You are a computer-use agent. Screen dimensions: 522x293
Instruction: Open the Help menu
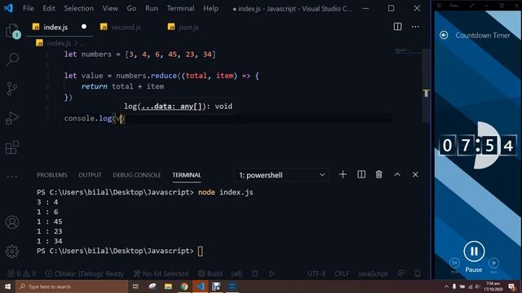[x=210, y=8]
